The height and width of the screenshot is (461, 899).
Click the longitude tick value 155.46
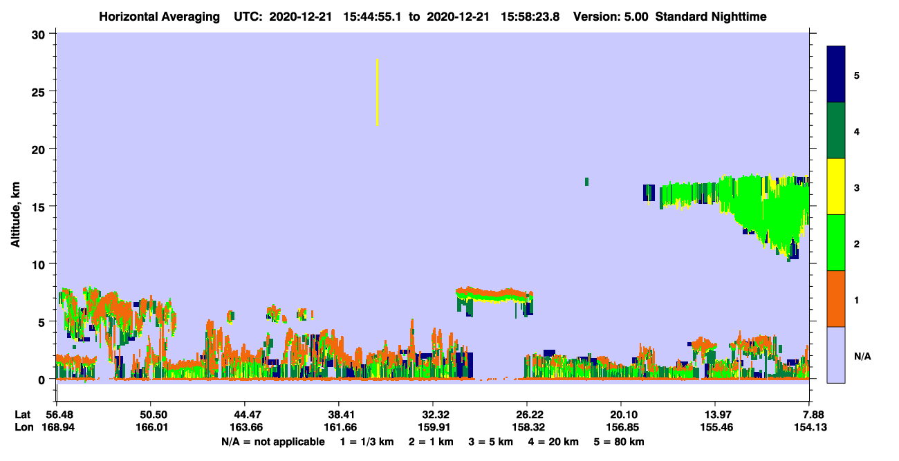(716, 427)
